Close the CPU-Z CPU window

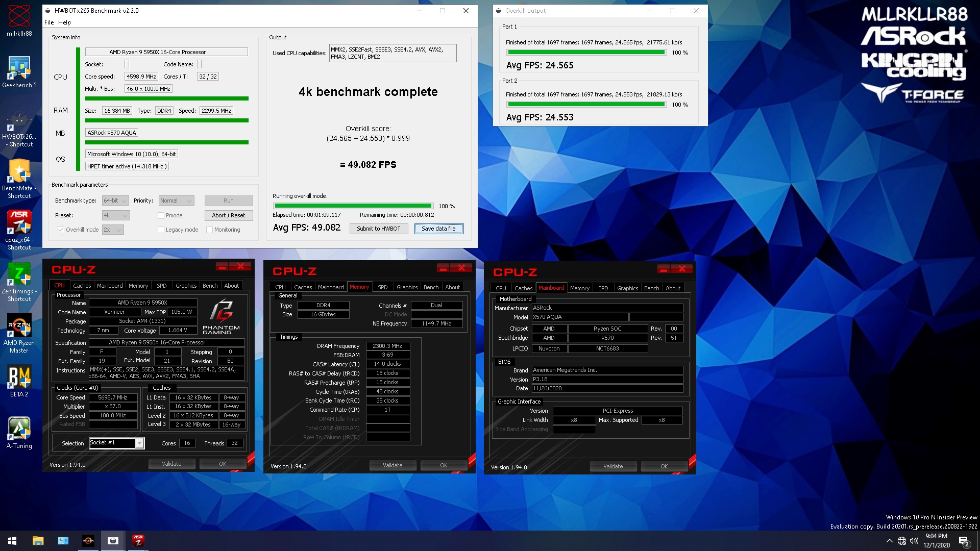(240, 266)
